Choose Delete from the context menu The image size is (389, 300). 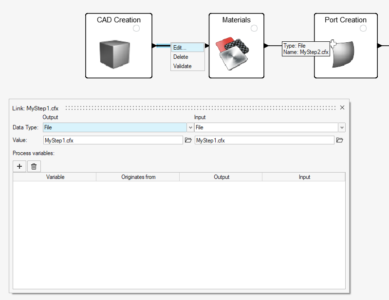(181, 57)
